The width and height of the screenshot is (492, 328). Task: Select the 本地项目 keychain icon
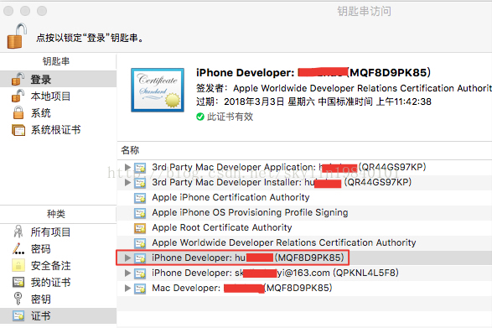pyautogui.click(x=18, y=96)
